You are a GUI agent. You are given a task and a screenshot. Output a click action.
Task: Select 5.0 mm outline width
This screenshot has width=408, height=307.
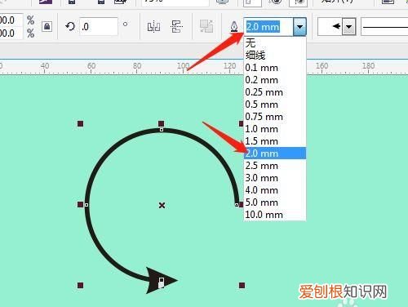coord(275,202)
